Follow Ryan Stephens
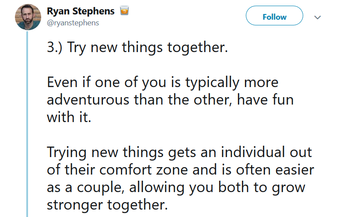Image resolution: width=340 pixels, height=217 pixels. coord(274,16)
